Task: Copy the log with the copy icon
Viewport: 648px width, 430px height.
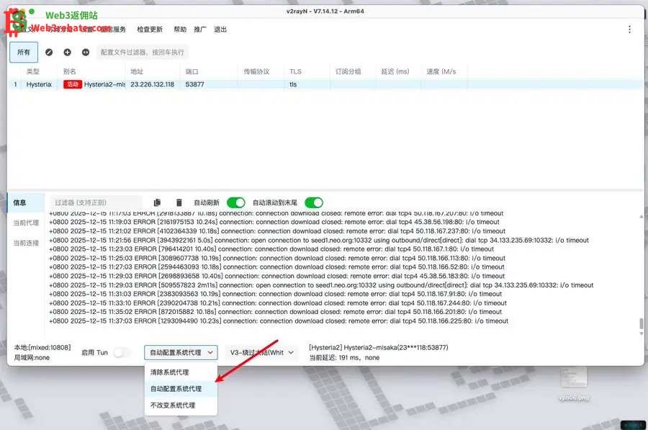Action: pyautogui.click(x=158, y=203)
